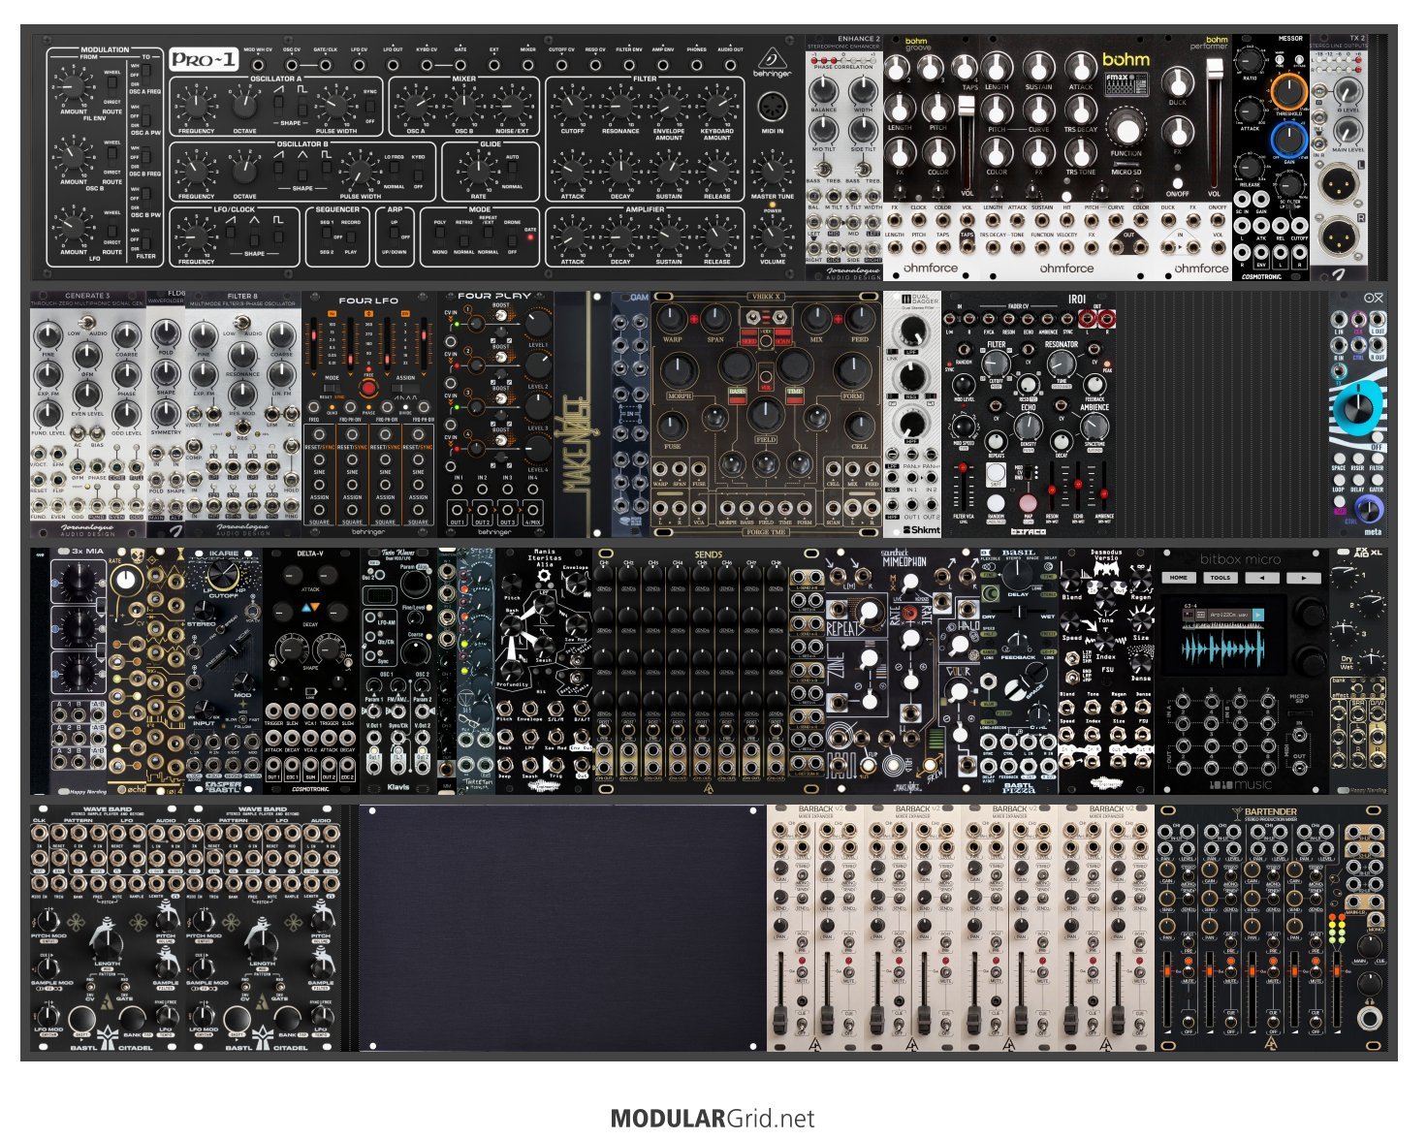Click the Messor Ratio knob

click(x=1251, y=62)
